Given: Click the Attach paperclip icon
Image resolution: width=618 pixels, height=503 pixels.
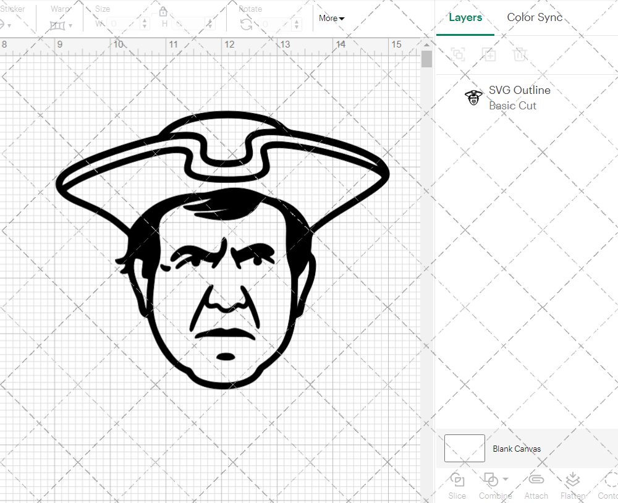Looking at the screenshot, I should point(536,480).
